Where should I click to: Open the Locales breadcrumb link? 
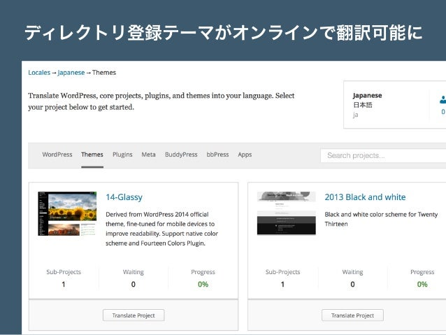tap(39, 73)
